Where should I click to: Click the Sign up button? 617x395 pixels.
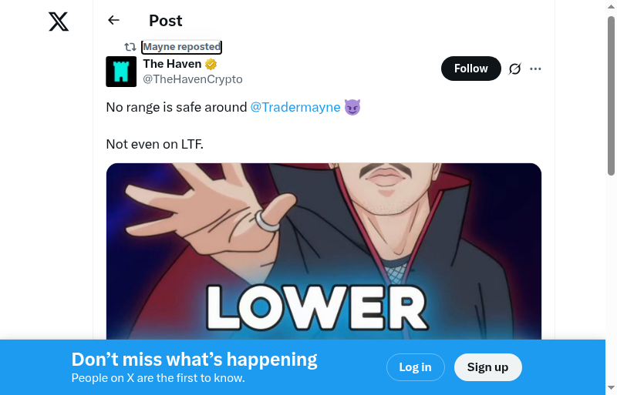[x=488, y=367]
